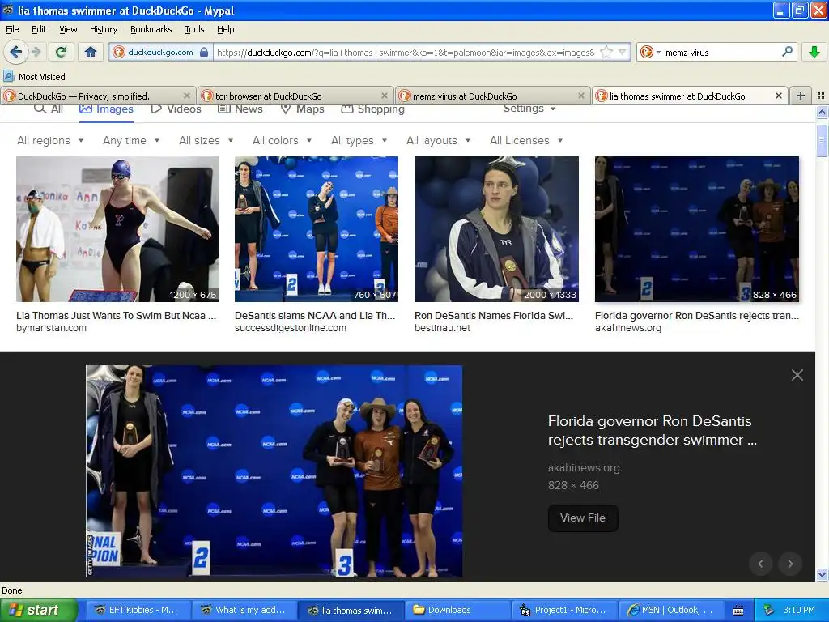Show the previous image with left arrow
This screenshot has height=622, width=829.
(760, 564)
